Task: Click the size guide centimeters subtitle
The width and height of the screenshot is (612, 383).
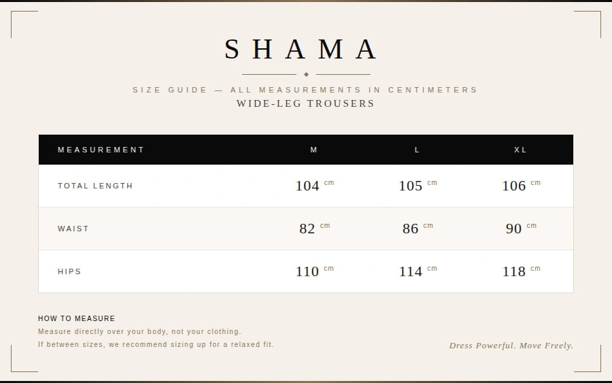Action: 305,90
